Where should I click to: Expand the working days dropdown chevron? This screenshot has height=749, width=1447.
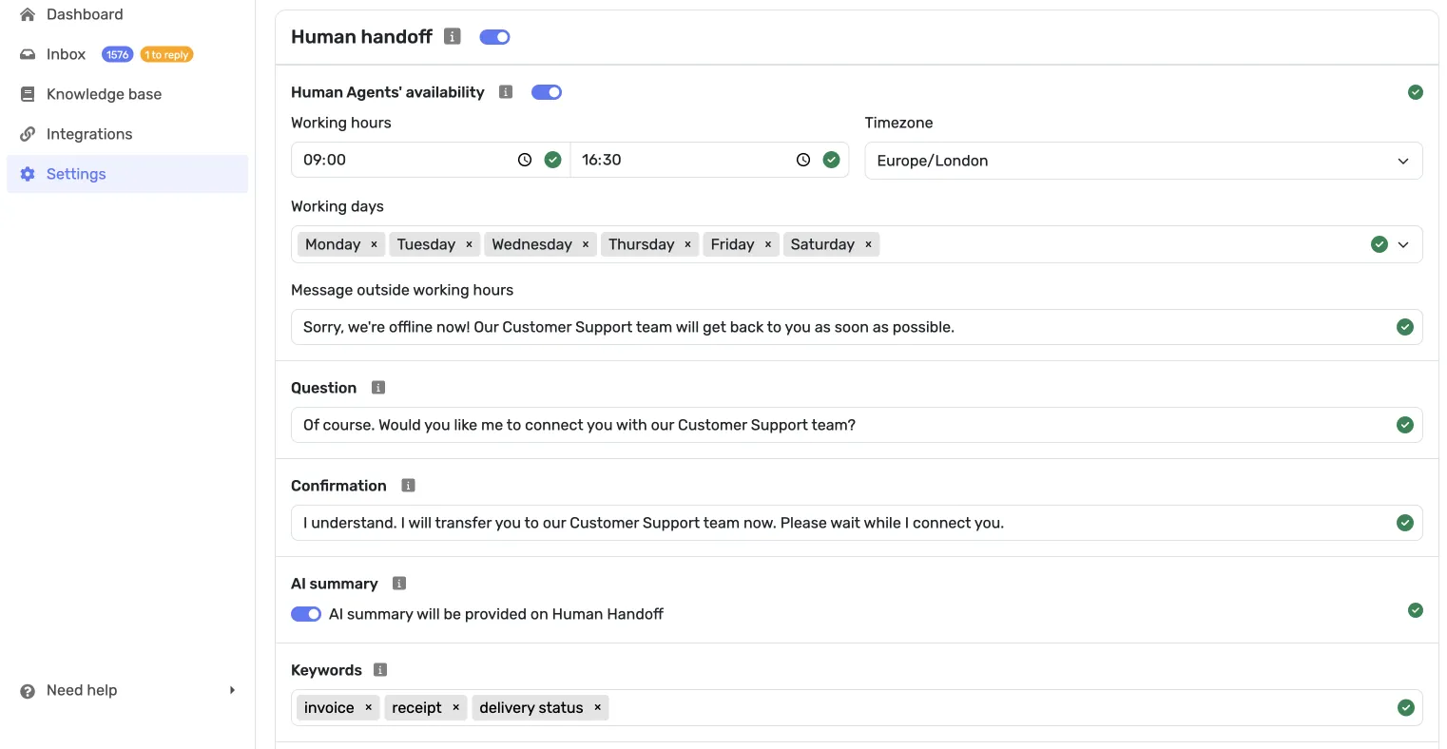click(x=1404, y=244)
